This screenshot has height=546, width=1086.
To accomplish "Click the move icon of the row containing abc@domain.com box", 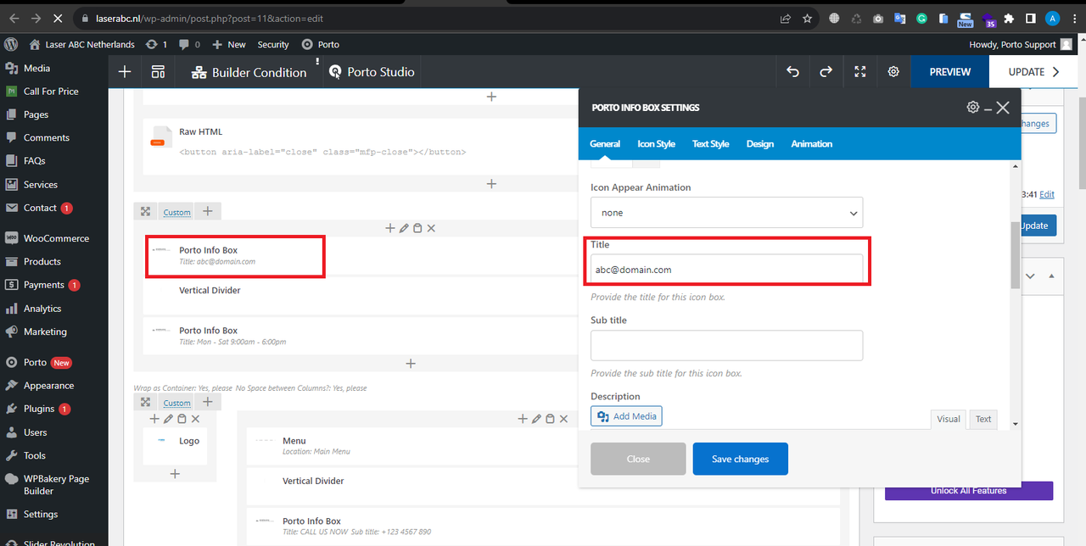I will (x=145, y=212).
